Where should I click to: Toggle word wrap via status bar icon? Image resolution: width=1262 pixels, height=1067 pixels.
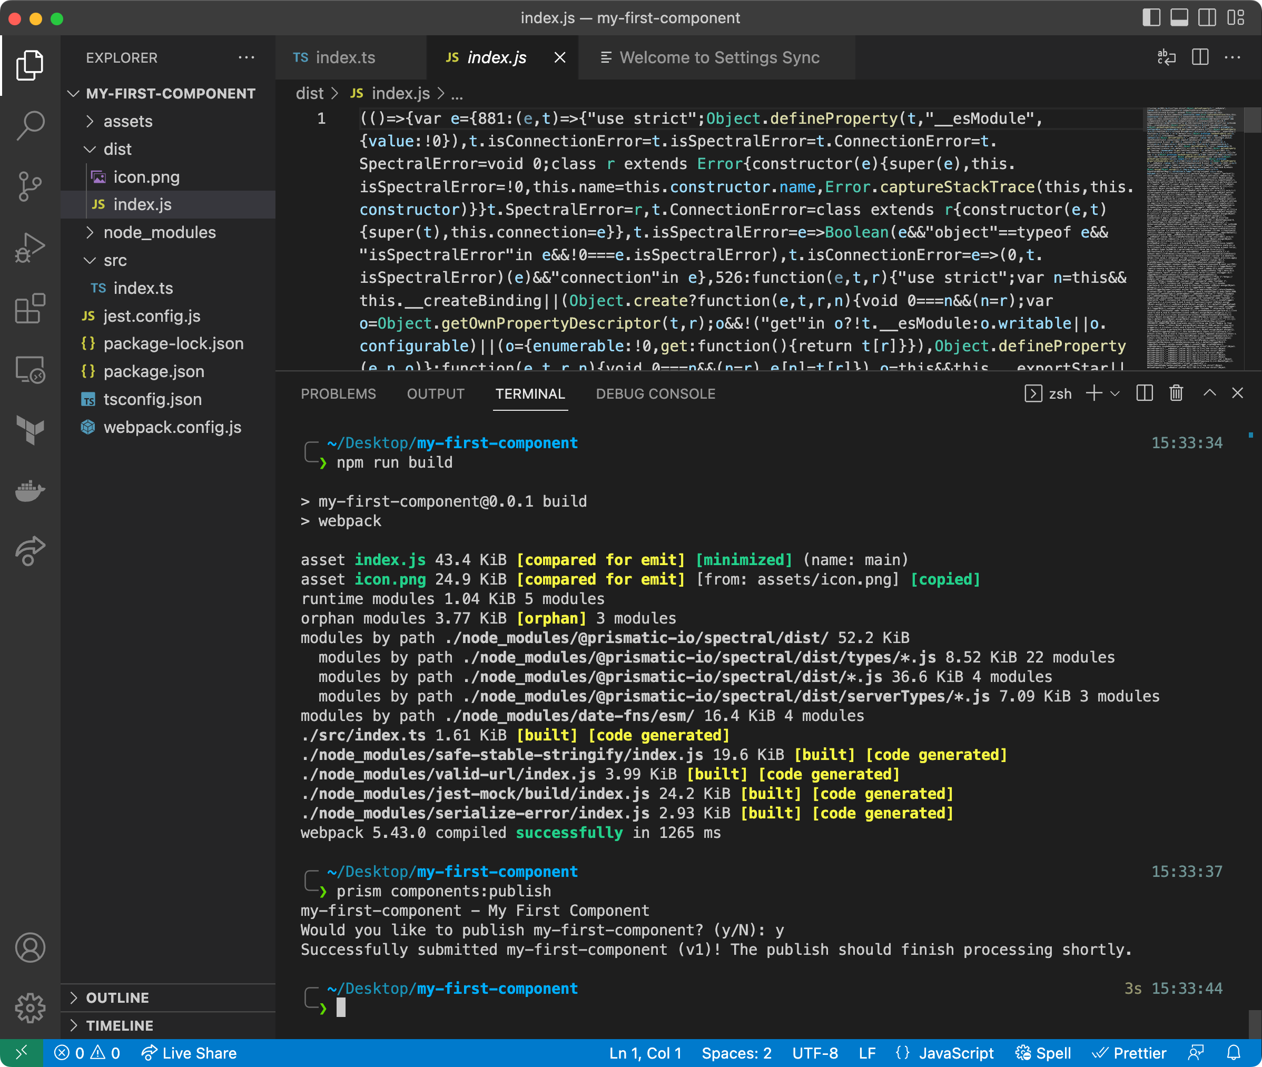pos(1165,58)
